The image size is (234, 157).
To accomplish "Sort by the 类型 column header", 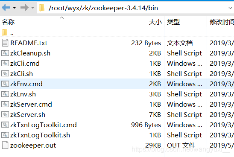I will pos(173,22).
